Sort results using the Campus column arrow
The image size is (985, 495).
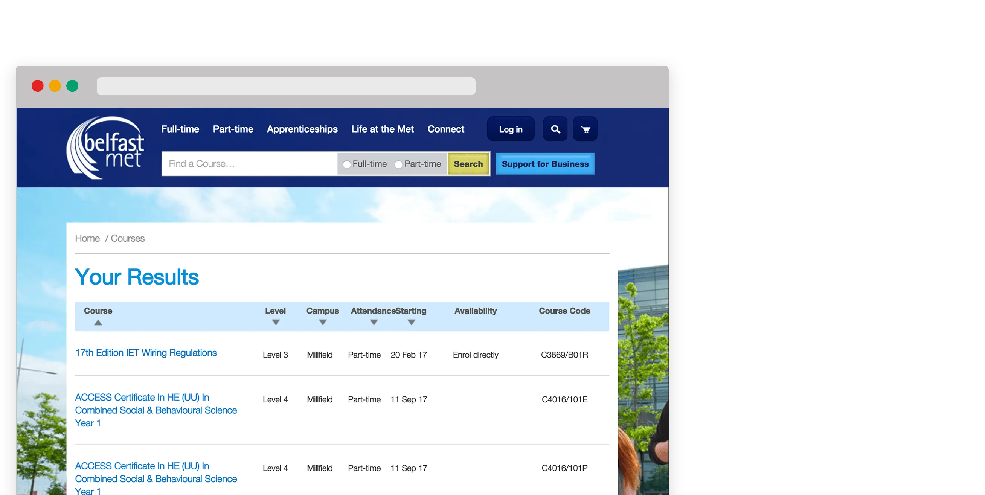point(322,322)
